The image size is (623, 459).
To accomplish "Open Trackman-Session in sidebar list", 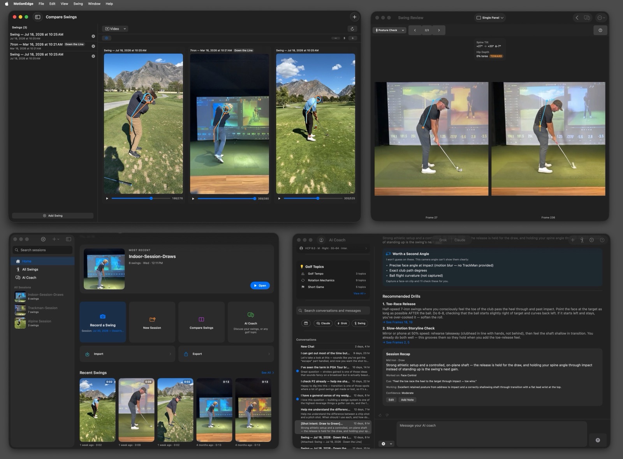I will pos(42,310).
